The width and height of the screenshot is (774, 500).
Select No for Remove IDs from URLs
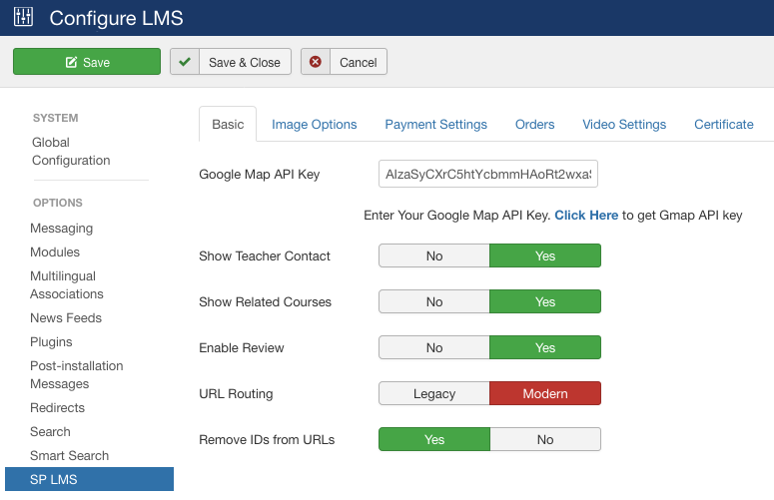pyautogui.click(x=544, y=440)
